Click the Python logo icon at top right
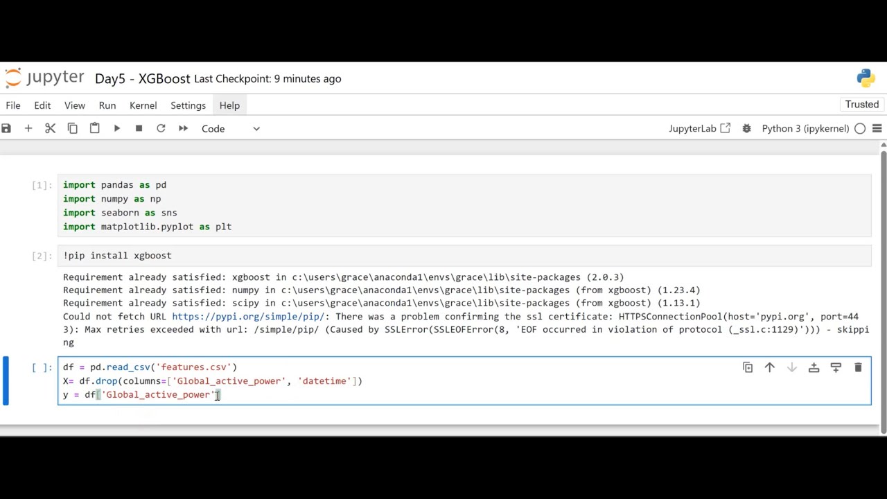 (x=866, y=78)
